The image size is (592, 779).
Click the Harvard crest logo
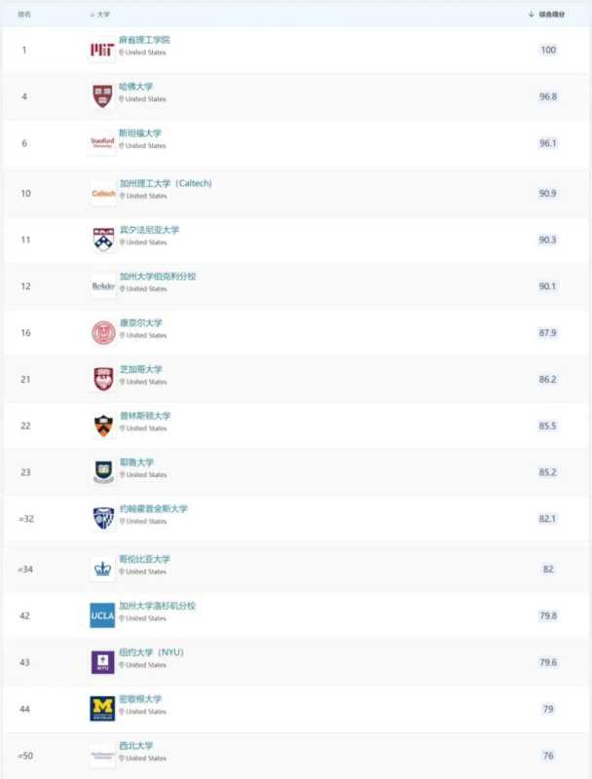pos(102,95)
